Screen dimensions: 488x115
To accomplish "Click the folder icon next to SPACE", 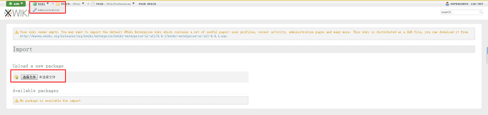I will click(58, 4).
